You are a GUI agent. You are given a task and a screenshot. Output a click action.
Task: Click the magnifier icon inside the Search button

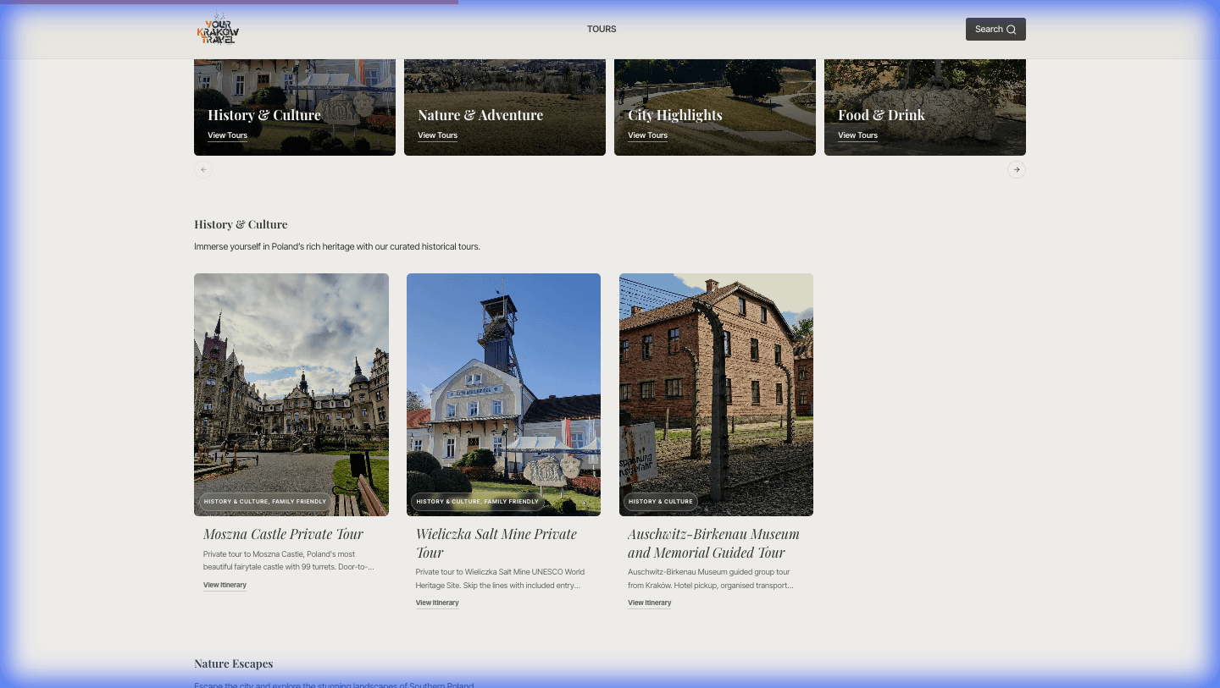1012,29
